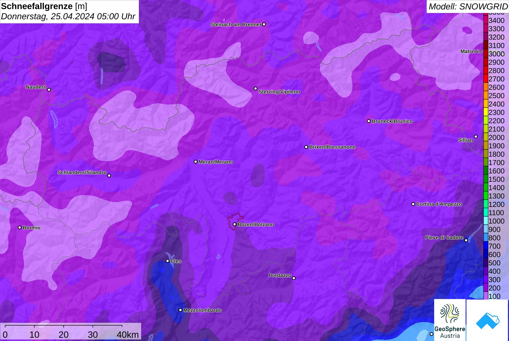Click the 'Modell: SNOWGRID' label
This screenshot has height=341, width=509.
coord(468,6)
